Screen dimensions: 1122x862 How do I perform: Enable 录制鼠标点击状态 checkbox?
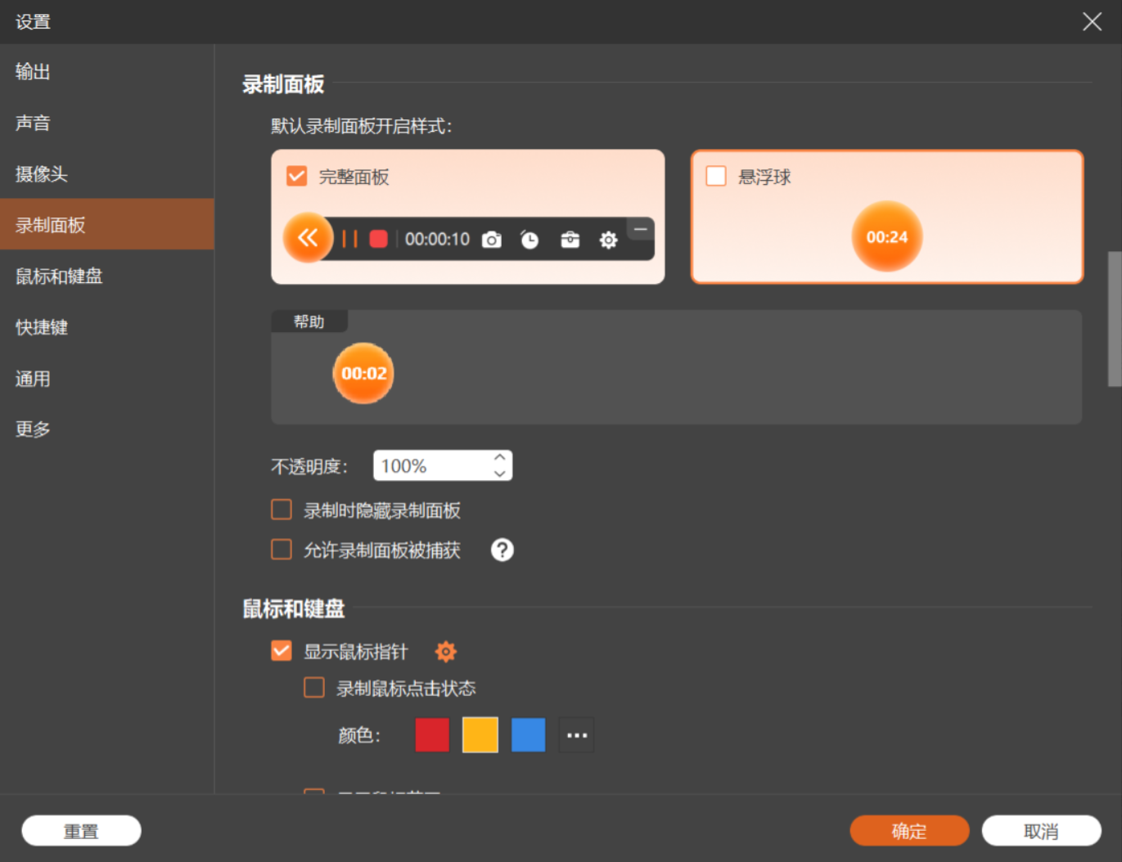pyautogui.click(x=314, y=687)
